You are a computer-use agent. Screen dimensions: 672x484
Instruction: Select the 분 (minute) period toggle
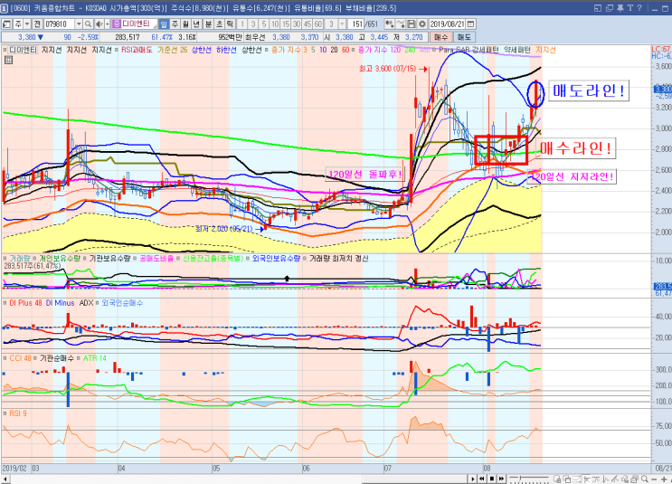pyautogui.click(x=208, y=24)
